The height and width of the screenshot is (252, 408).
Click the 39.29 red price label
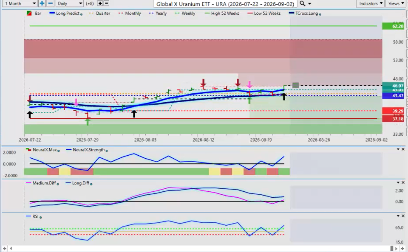coord(393,111)
